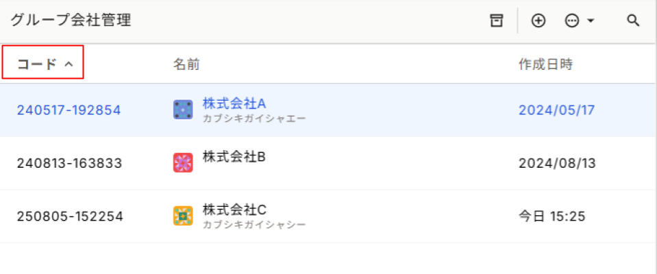Viewport: 657px width, 274px height.
Task: Expand the dropdown arrow beside ellipsis
Action: coord(591,21)
